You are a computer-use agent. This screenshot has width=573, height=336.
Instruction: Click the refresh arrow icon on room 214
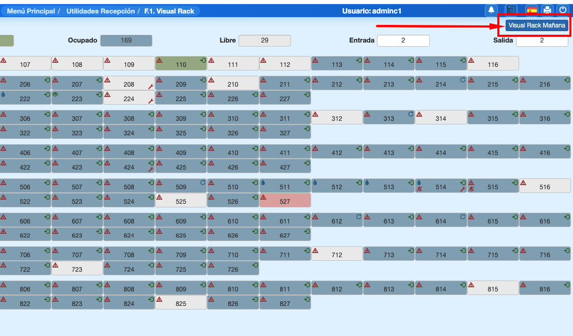click(463, 80)
